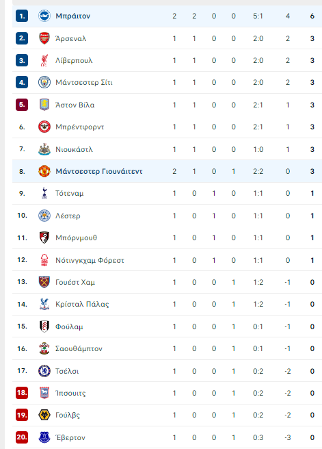Click the Brighton club crest icon
322x449 pixels.
44,16
